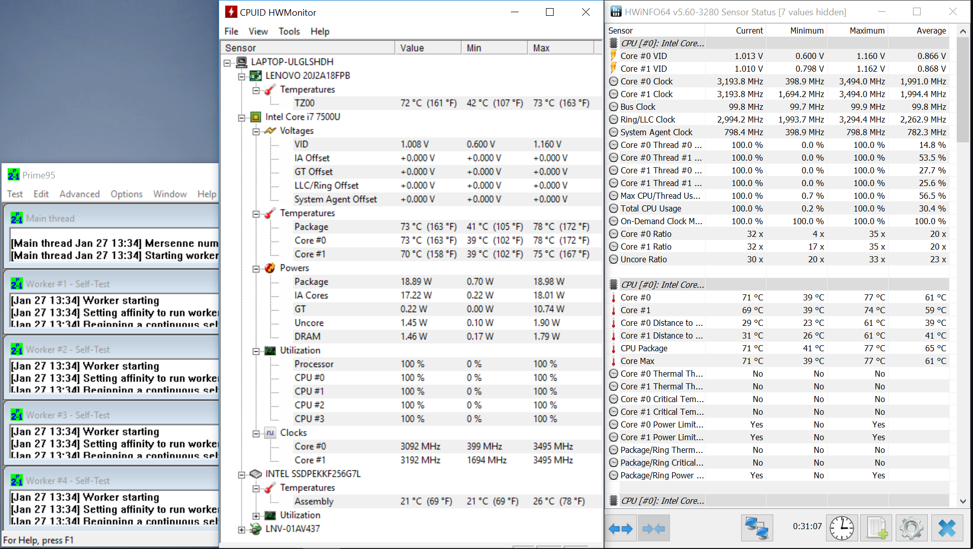
Task: Open HWiNFO network remote monitoring icon
Action: [x=757, y=528]
